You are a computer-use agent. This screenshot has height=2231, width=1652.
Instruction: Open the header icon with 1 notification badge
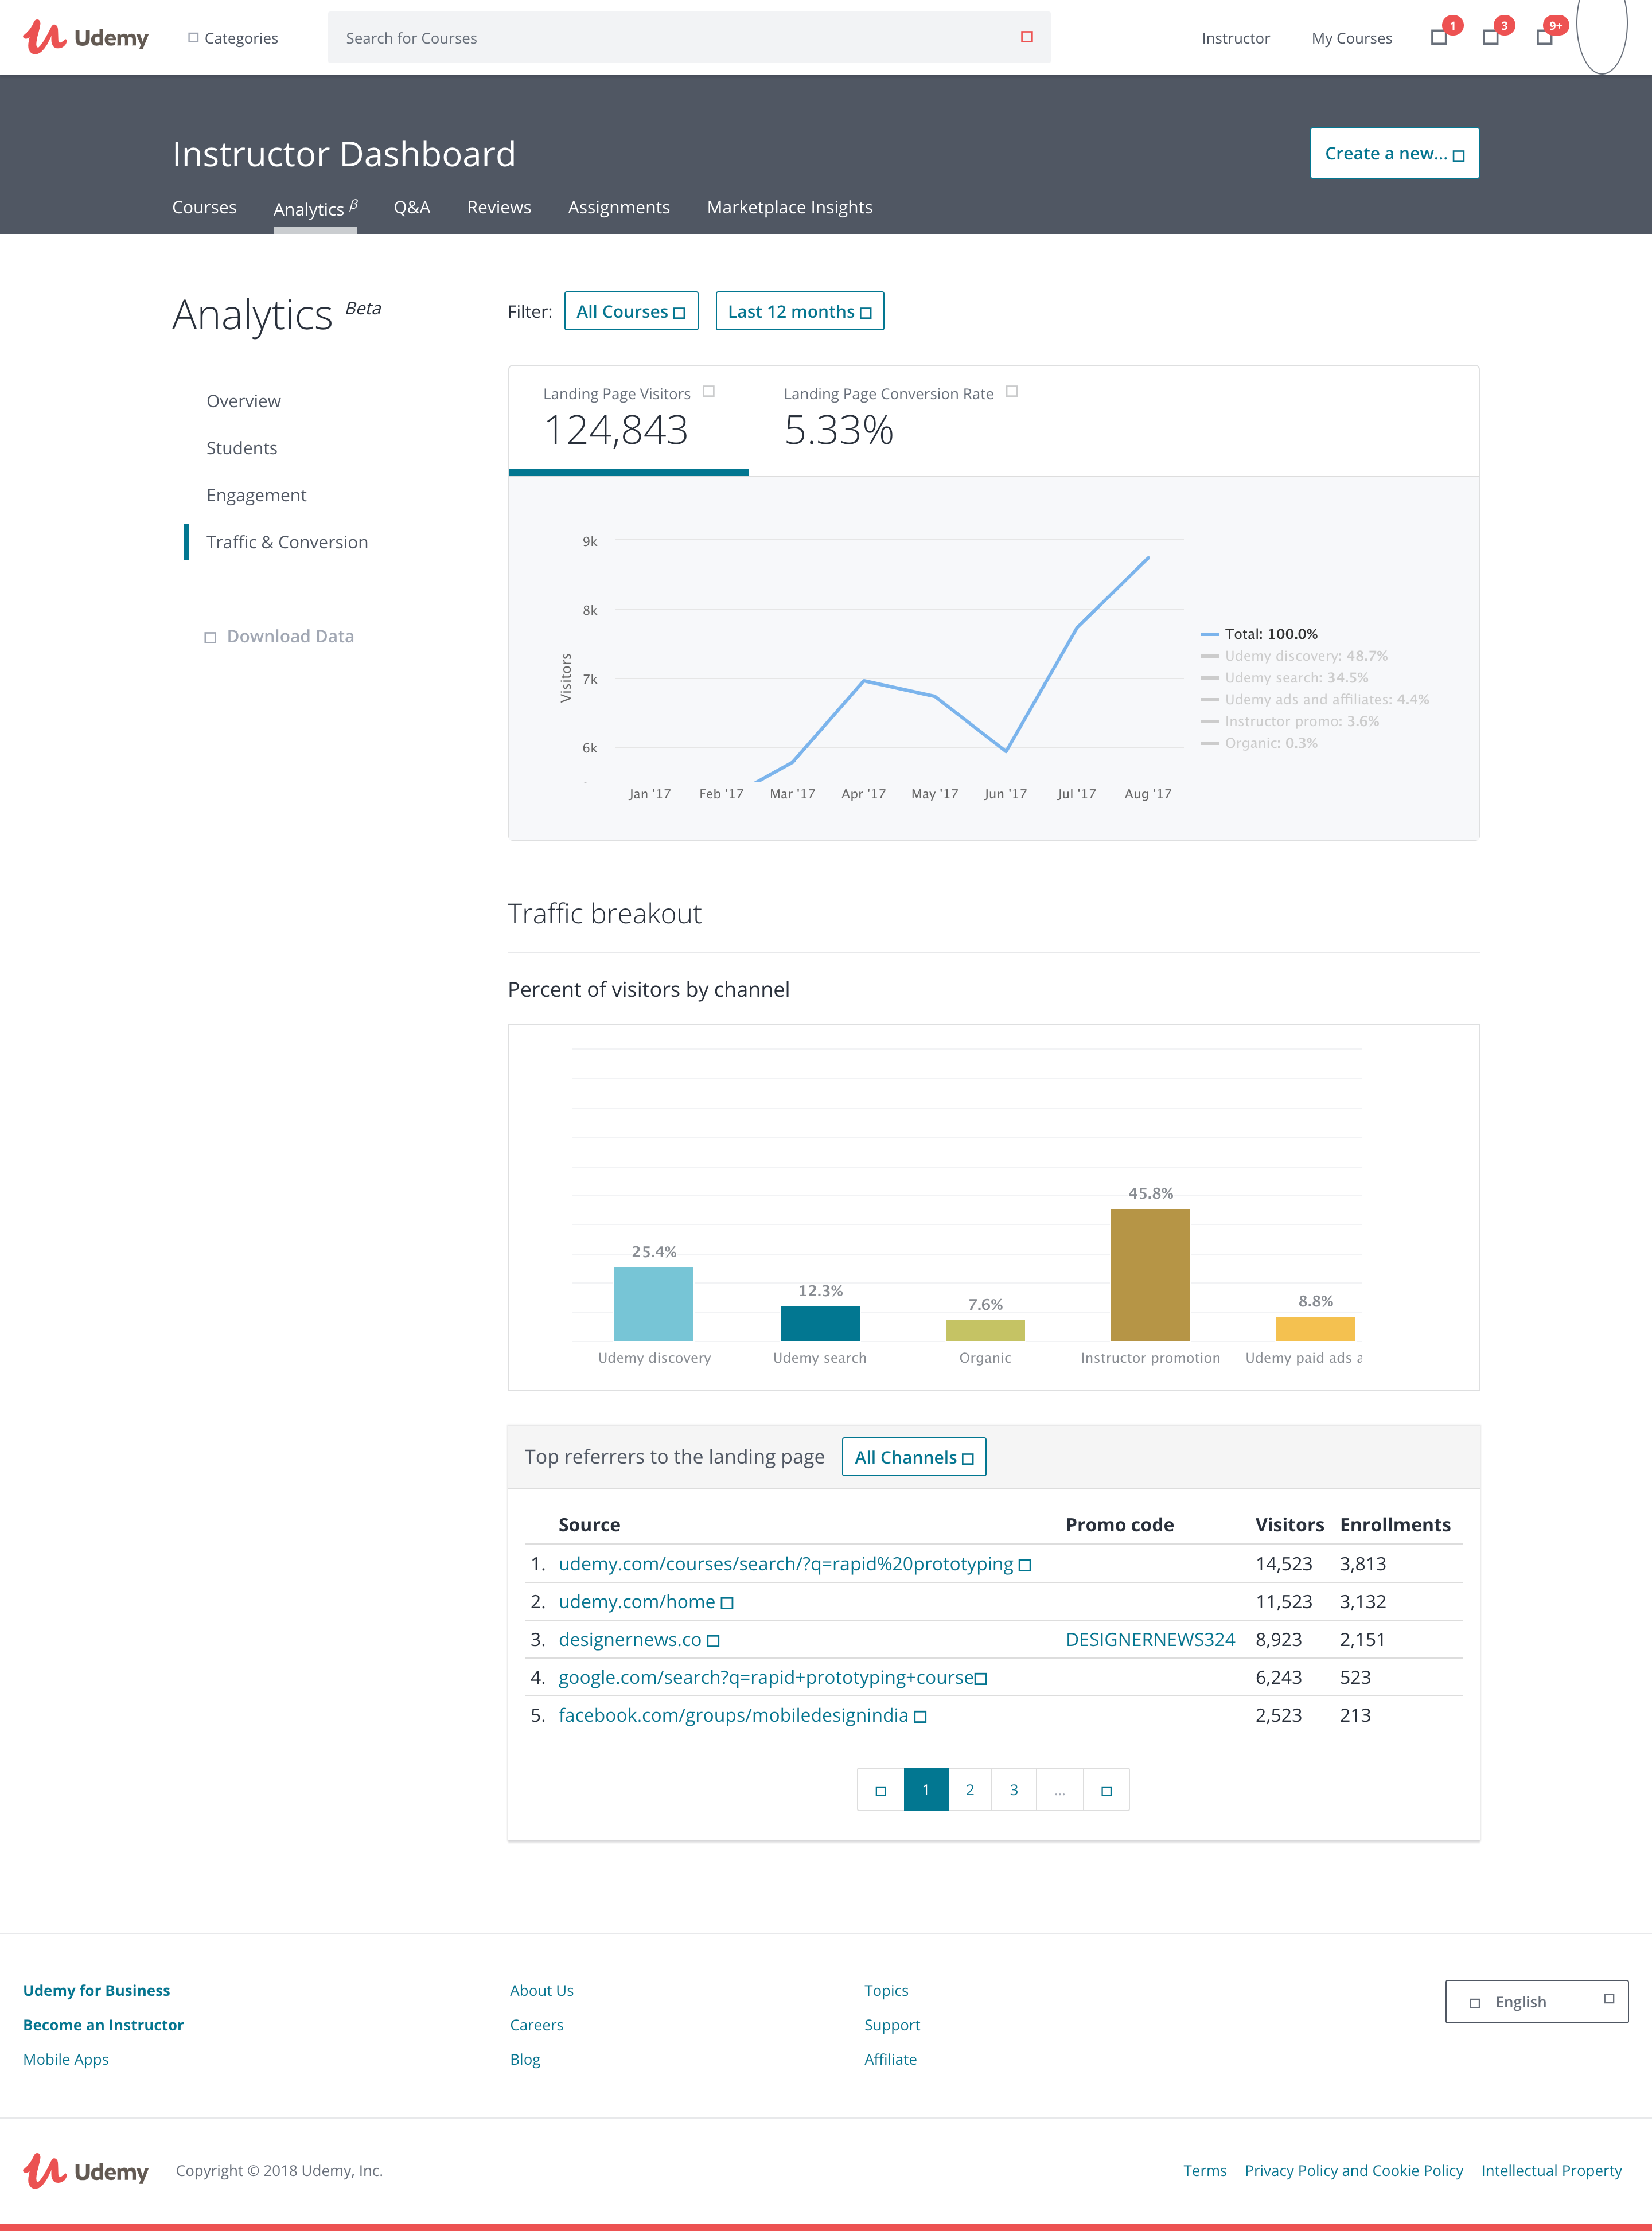coord(1439,38)
